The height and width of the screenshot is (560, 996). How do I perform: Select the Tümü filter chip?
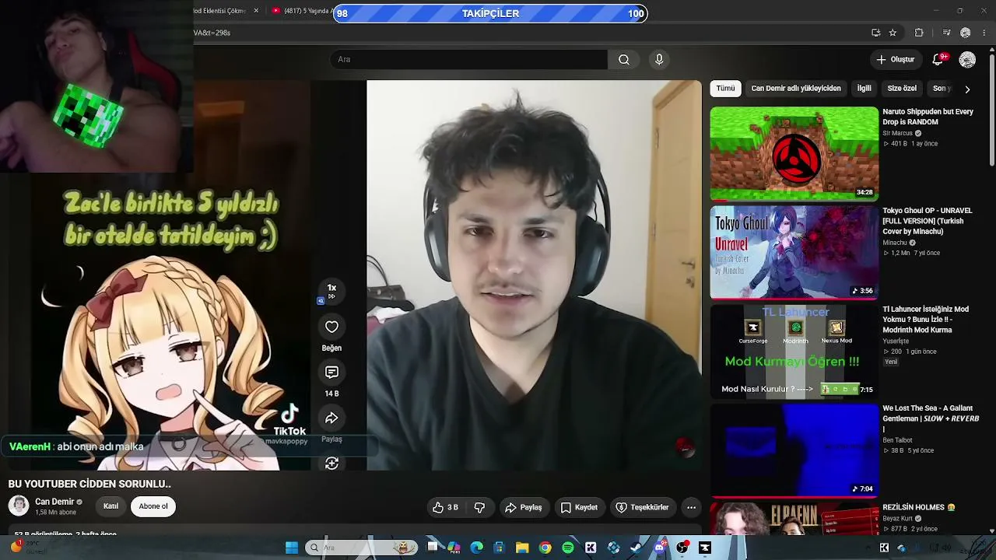tap(725, 89)
